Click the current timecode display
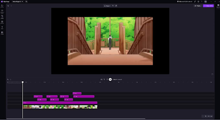Viewport: 220px width, 120px height. pos(115,79)
